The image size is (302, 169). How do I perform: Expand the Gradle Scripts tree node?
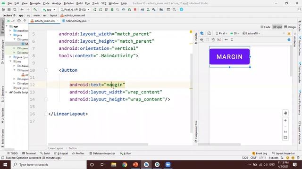click(x=7, y=92)
